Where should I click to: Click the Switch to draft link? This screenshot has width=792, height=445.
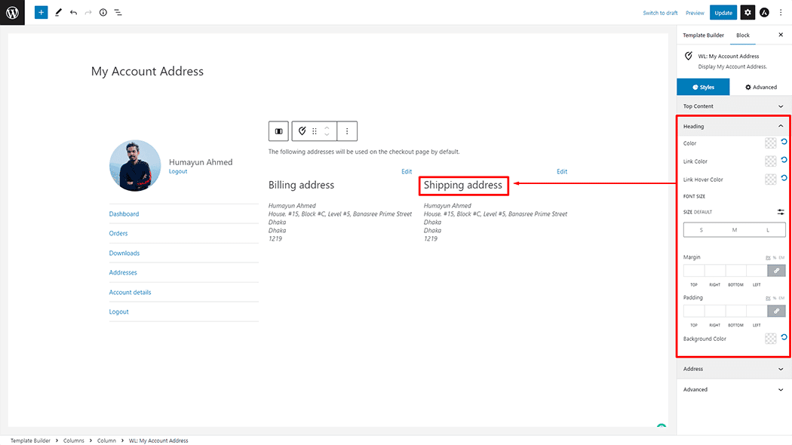(x=660, y=13)
